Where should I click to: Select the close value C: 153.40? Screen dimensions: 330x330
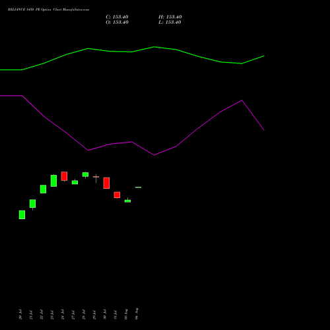117,17
